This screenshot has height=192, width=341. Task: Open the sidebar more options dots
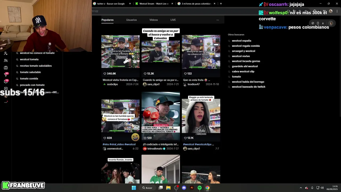(x=6, y=102)
